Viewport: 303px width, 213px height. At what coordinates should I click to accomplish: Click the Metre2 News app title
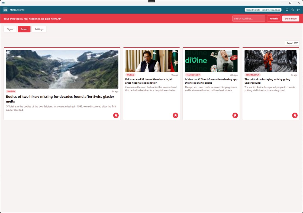[x=17, y=10]
